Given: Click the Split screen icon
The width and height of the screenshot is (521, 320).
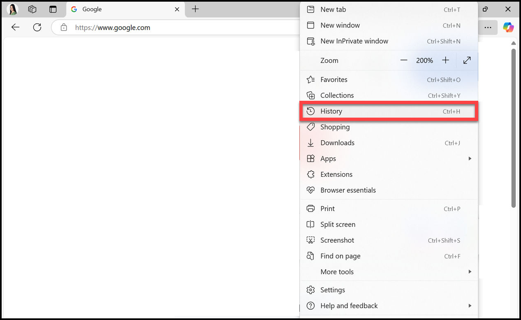Looking at the screenshot, I should [x=311, y=225].
